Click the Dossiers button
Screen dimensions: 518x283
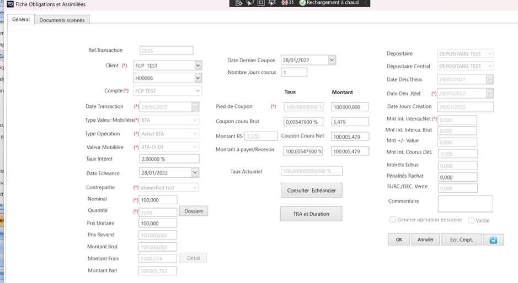(194, 211)
